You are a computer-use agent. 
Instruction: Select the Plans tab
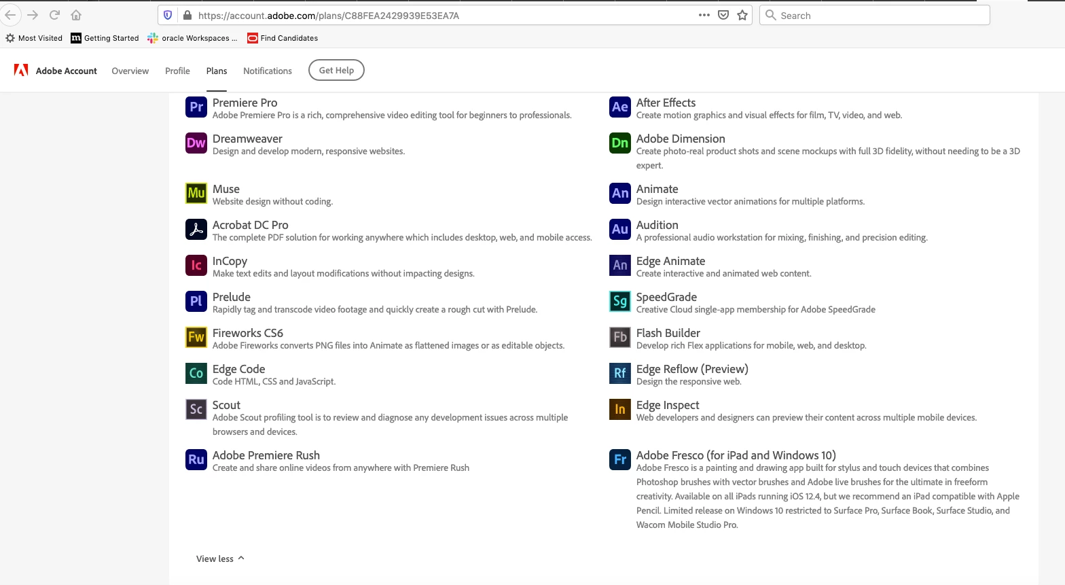click(x=217, y=71)
